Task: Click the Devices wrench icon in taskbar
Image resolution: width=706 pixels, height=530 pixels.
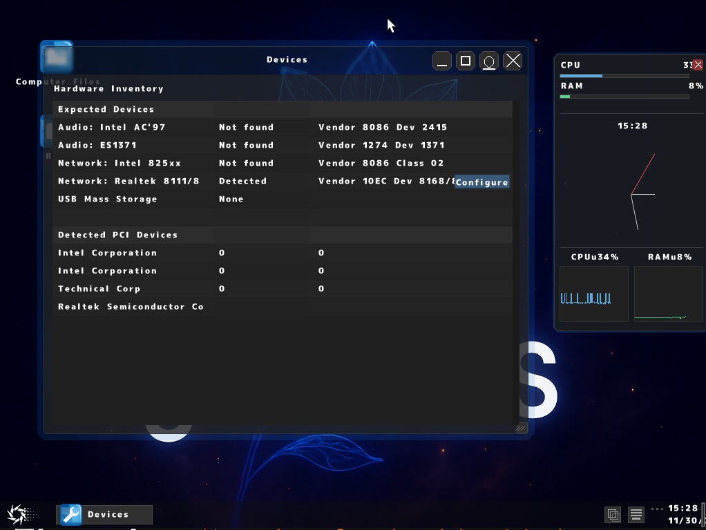Action: 70,514
